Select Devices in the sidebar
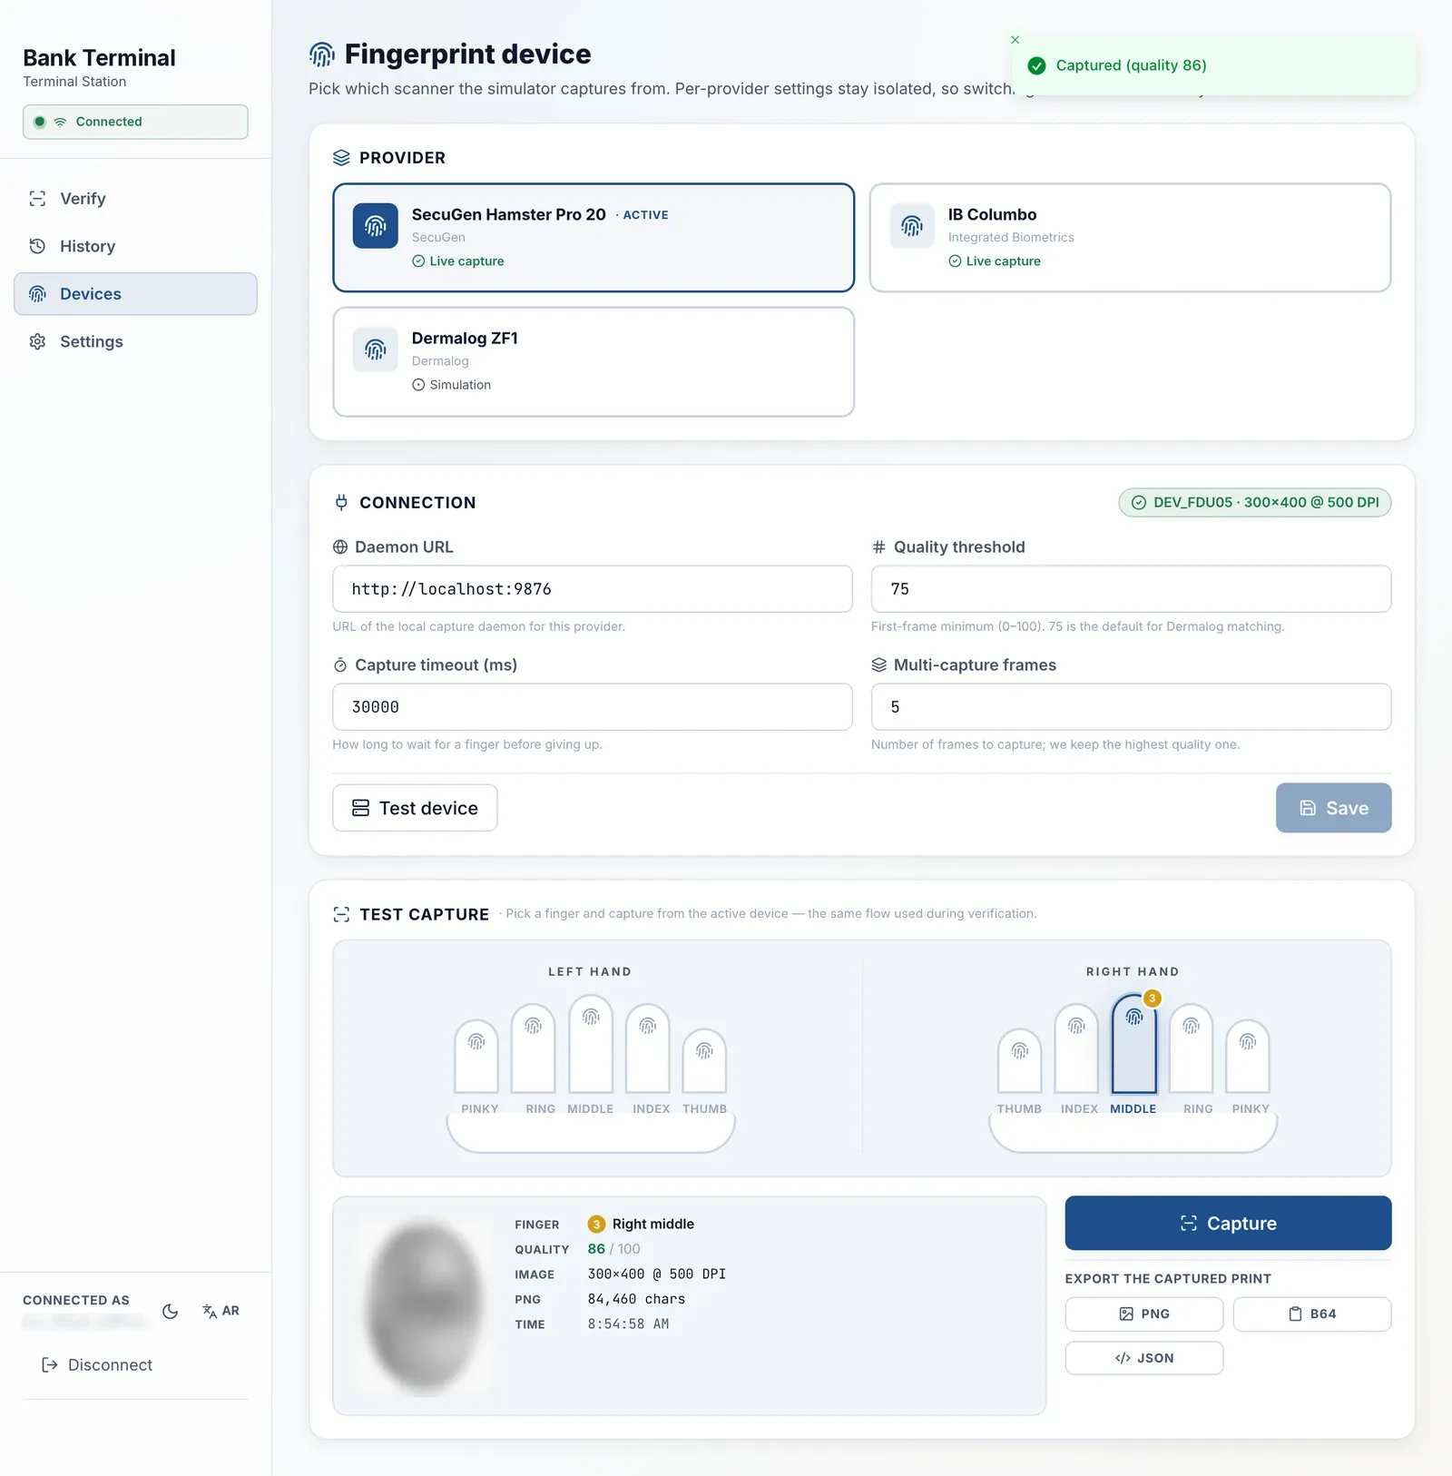 pyautogui.click(x=135, y=294)
